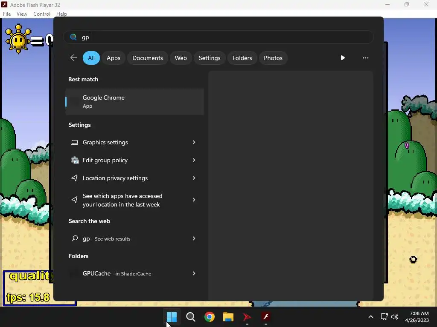Click the 'Search the web' heading text
The image size is (437, 327).
coord(90,221)
